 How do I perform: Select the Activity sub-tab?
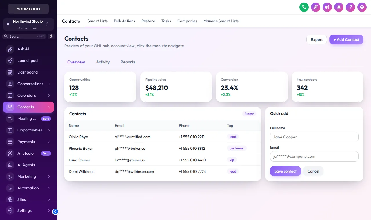click(103, 62)
